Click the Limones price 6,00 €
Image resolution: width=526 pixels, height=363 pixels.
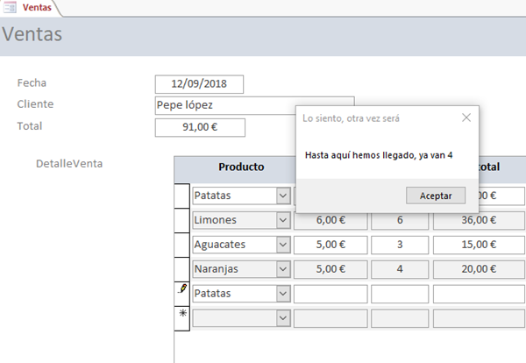331,220
